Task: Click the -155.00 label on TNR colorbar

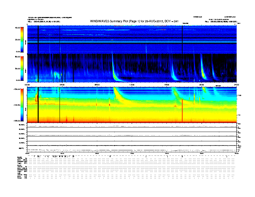Action: (17, 121)
